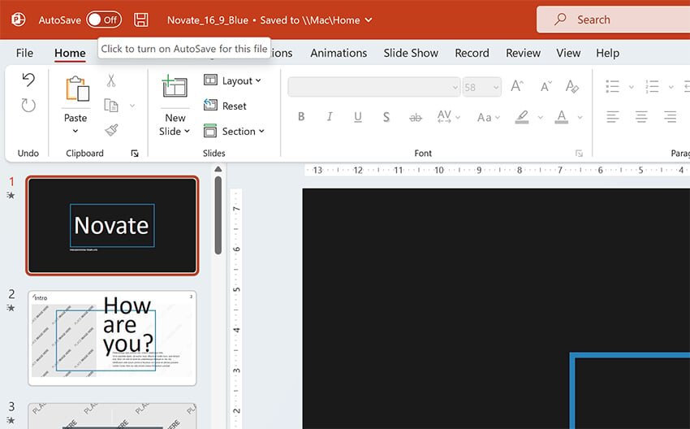690x429 pixels.
Task: Select the Format Painter brush icon
Action: tap(111, 130)
